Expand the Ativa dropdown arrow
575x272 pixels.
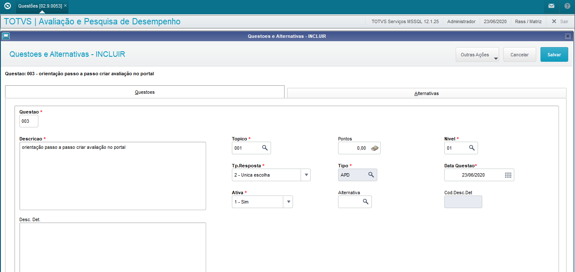click(288, 202)
